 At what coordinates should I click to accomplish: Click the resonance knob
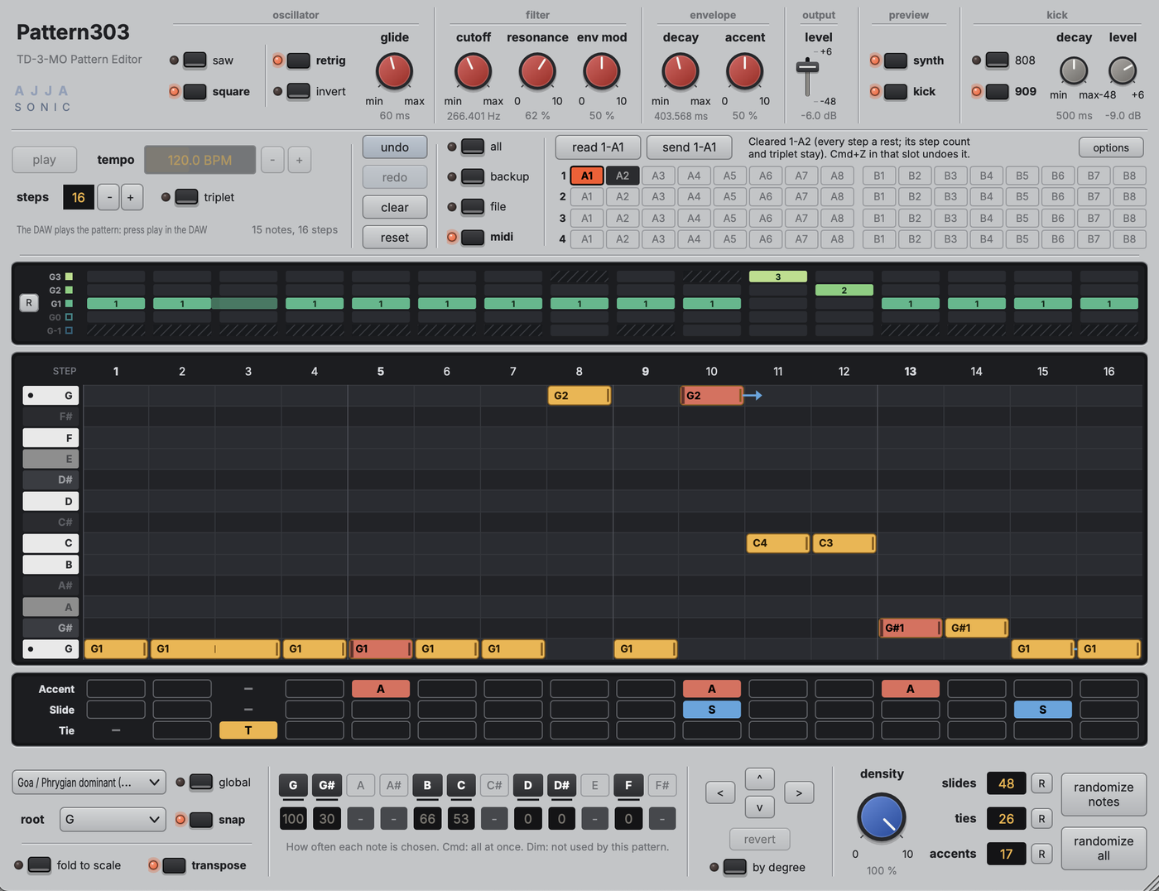pos(537,71)
